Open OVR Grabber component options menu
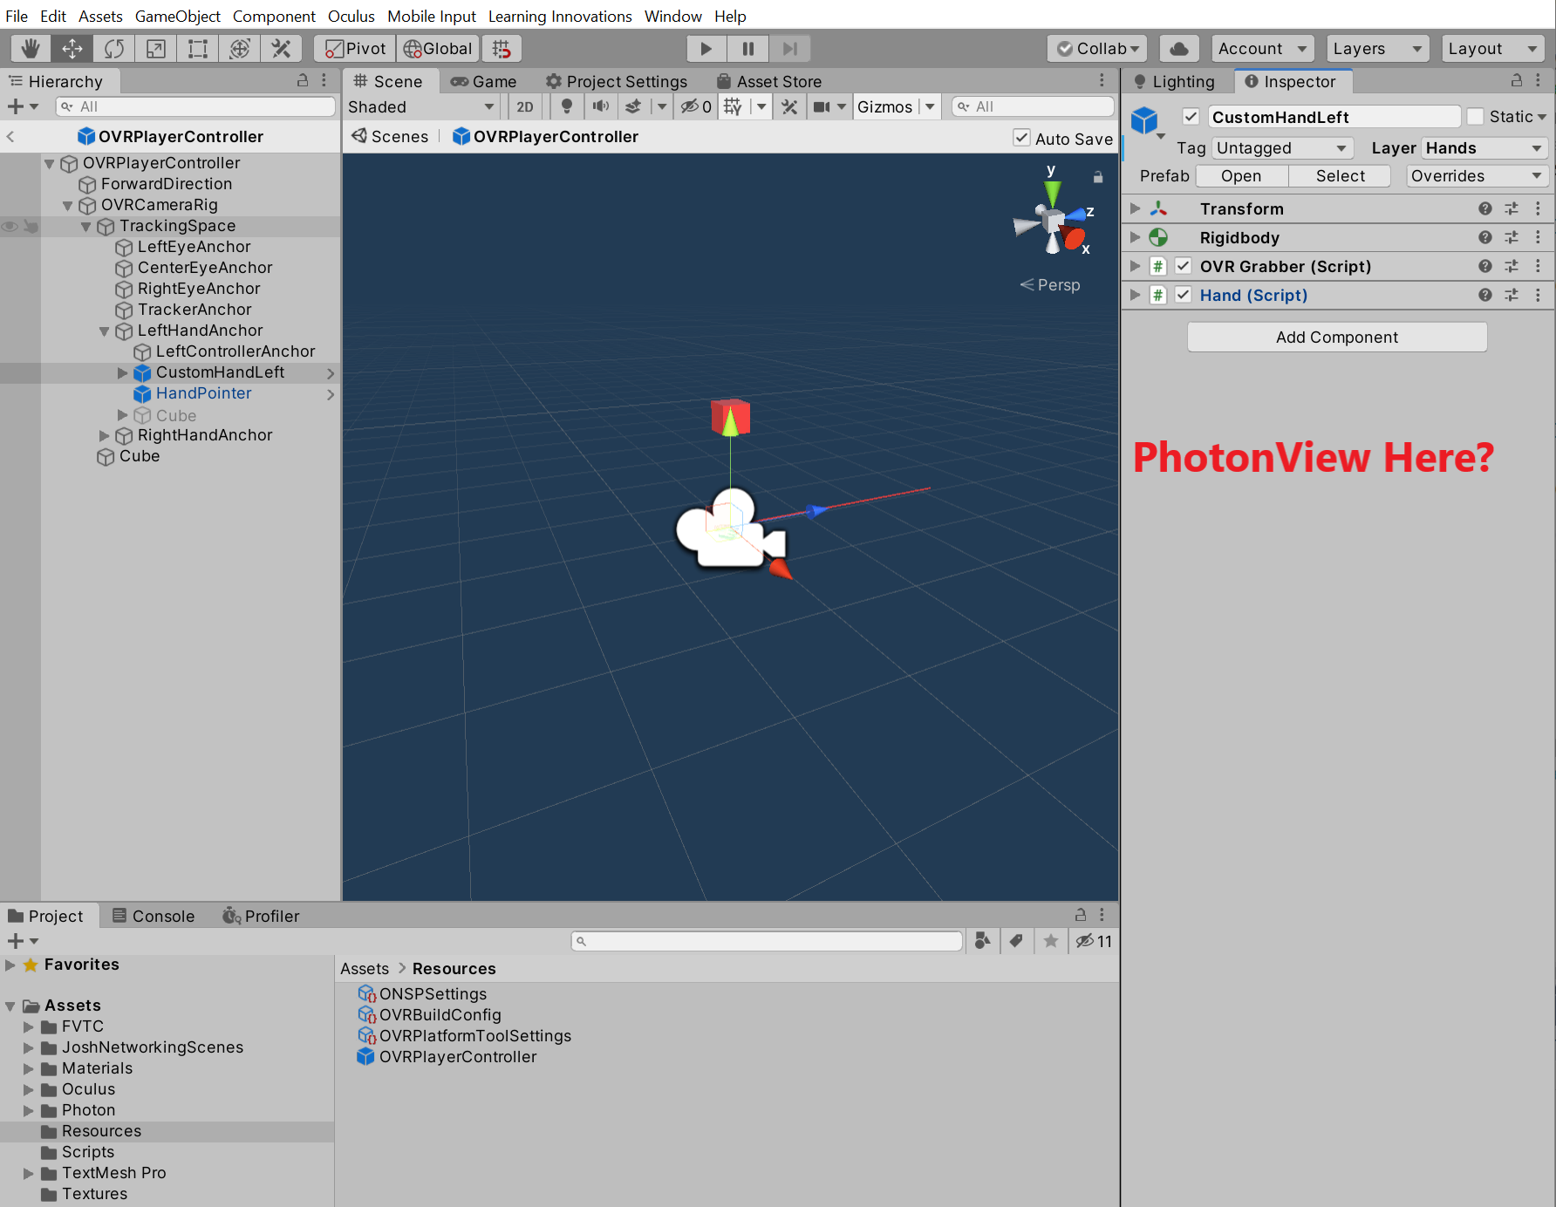 coord(1538,266)
